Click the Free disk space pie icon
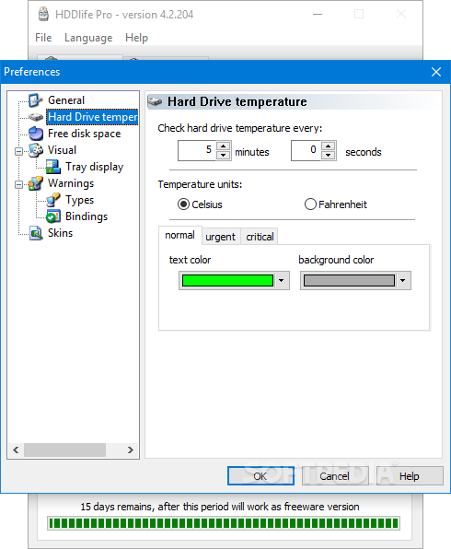 click(x=36, y=134)
